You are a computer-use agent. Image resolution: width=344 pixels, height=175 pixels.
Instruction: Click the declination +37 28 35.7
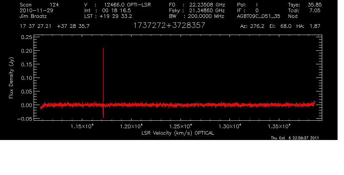[73, 26]
